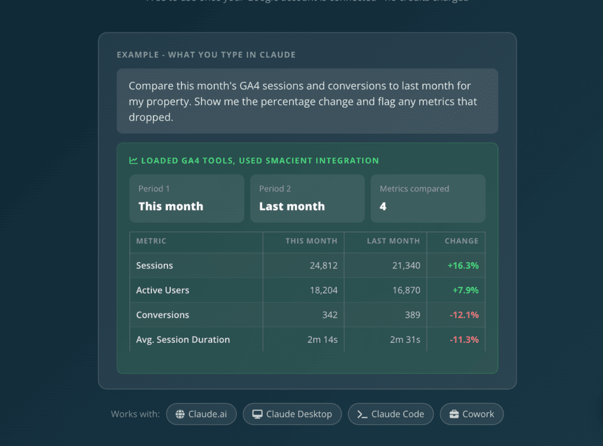Image resolution: width=603 pixels, height=446 pixels.
Task: Click the Sessions row label
Action: point(155,266)
